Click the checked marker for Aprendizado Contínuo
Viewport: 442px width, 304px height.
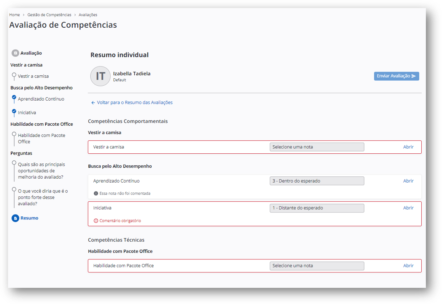[14, 98]
